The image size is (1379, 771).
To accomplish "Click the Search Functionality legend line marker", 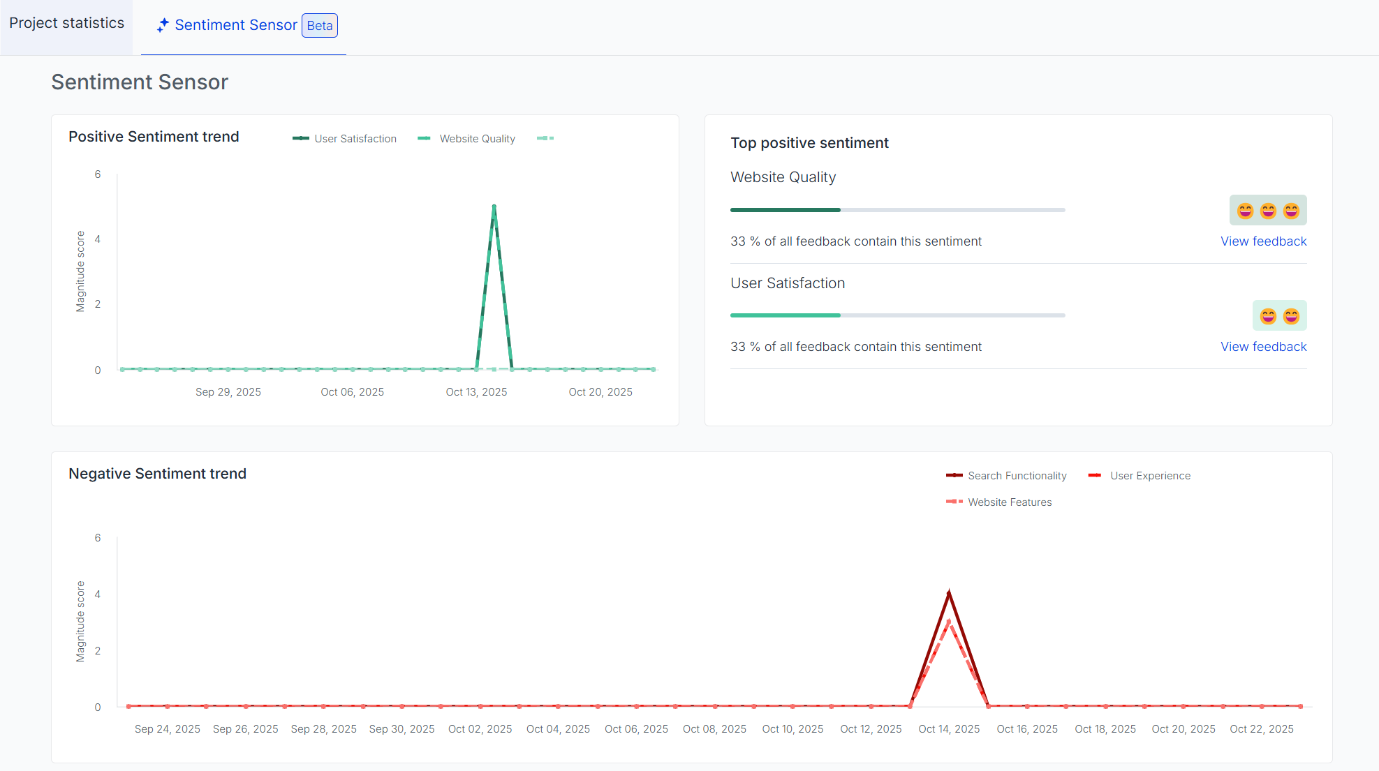I will click(x=954, y=475).
